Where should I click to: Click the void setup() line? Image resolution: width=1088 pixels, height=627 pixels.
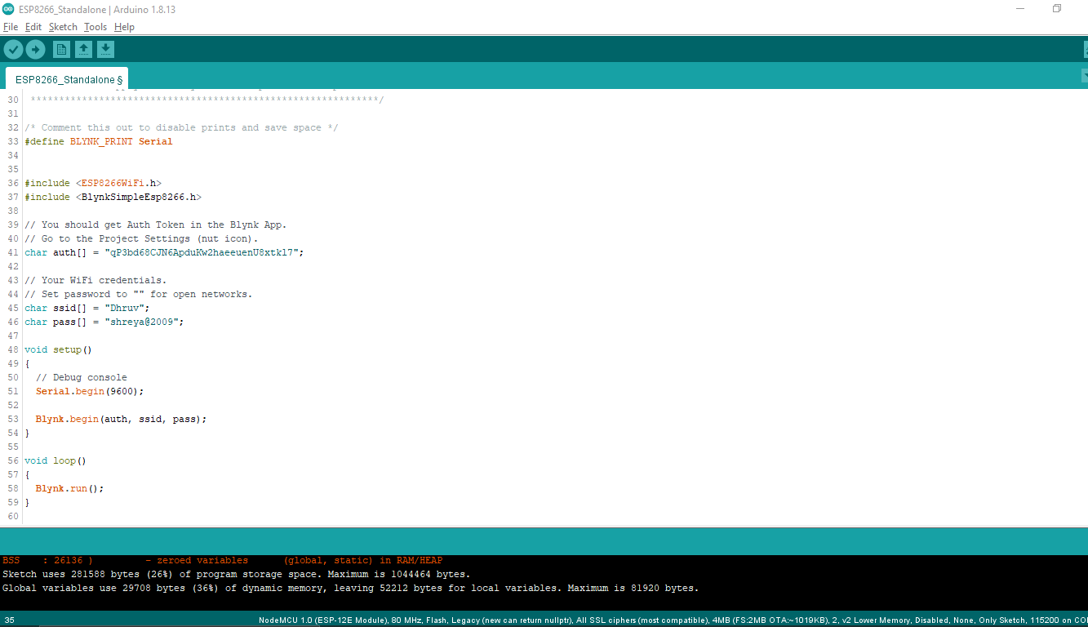58,349
